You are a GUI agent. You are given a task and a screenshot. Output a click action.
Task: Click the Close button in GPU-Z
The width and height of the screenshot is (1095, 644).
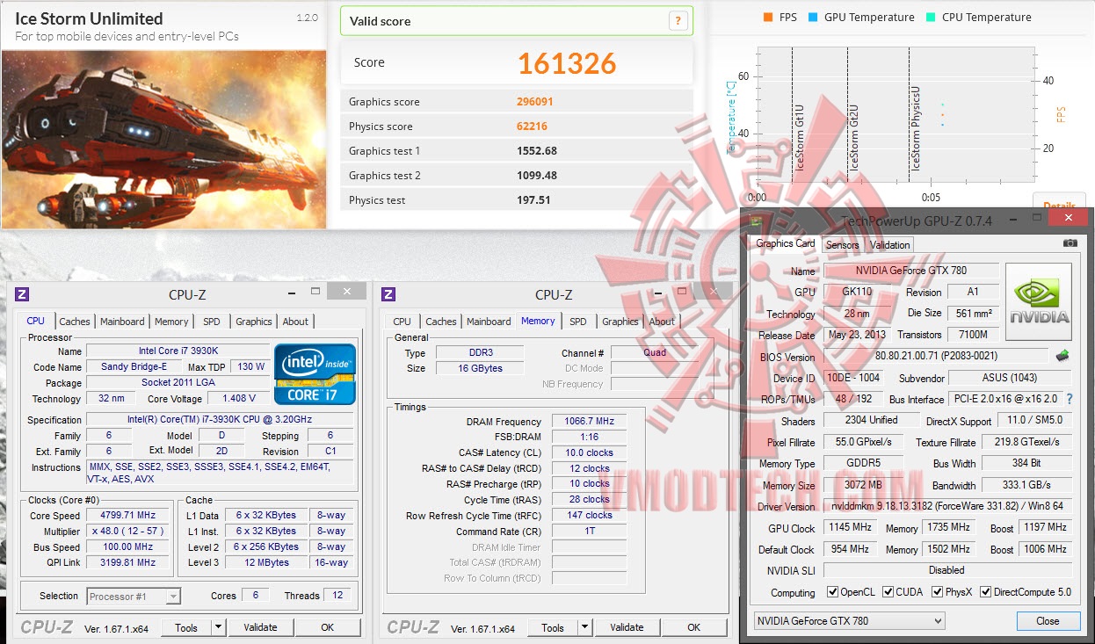[x=1048, y=620]
